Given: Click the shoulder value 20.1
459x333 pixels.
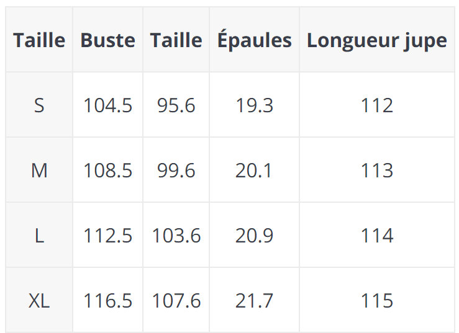Looking at the screenshot, I should pos(254,171).
